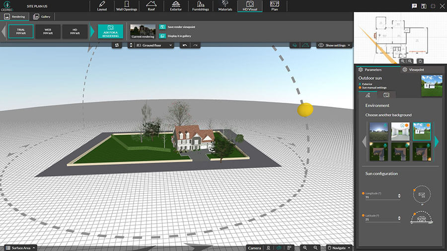Select the HD rendering quality option
Screen dimensions: 447x251
point(75,31)
